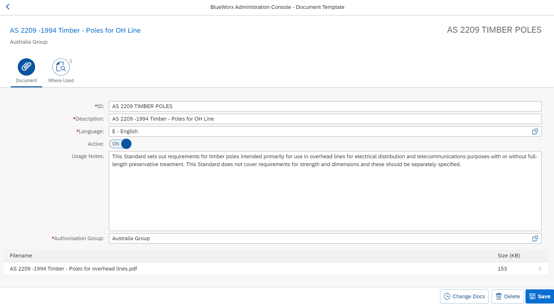This screenshot has width=554, height=304.
Task: Click into the Description input field
Action: pos(325,119)
